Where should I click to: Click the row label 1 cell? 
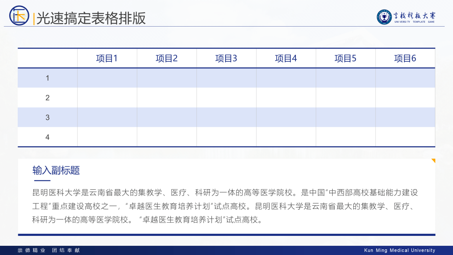tap(47, 78)
